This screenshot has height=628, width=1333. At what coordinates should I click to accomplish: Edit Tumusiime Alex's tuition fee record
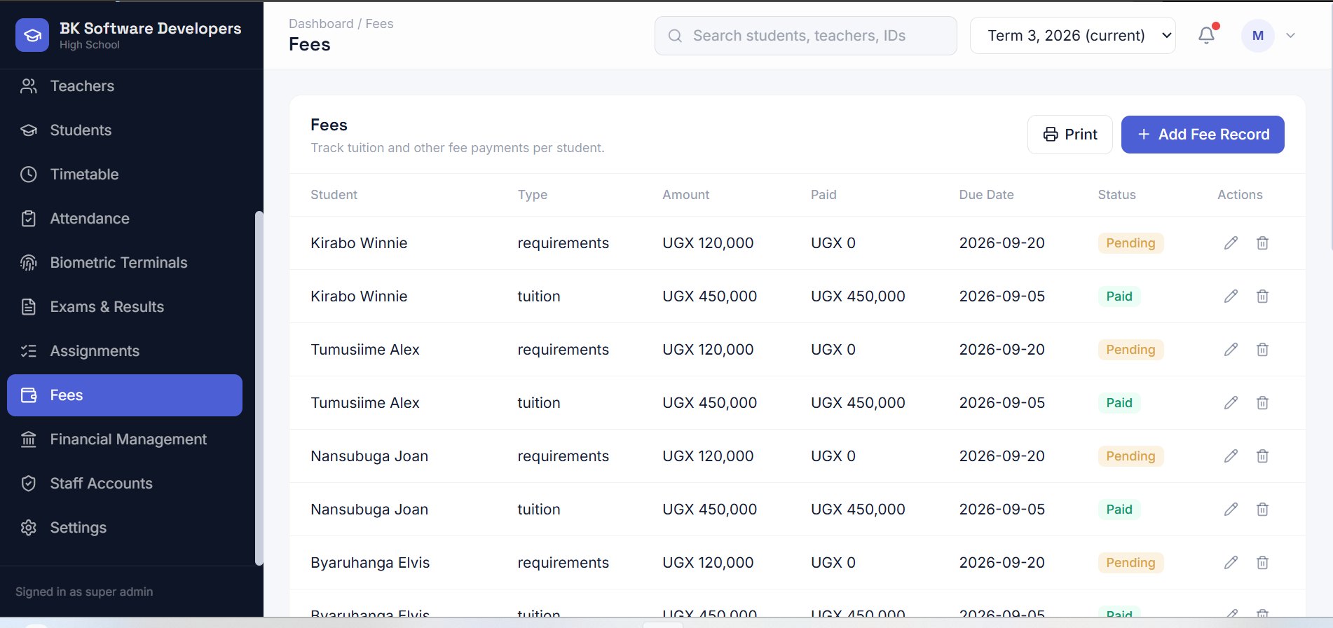pos(1231,403)
